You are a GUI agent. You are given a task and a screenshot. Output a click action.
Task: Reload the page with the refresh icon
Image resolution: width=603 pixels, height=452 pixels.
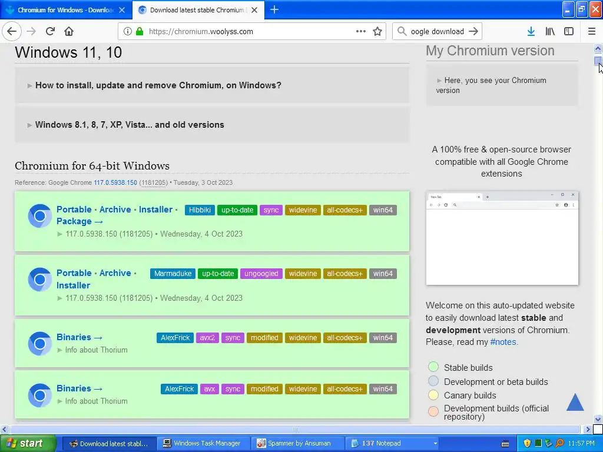[50, 31]
